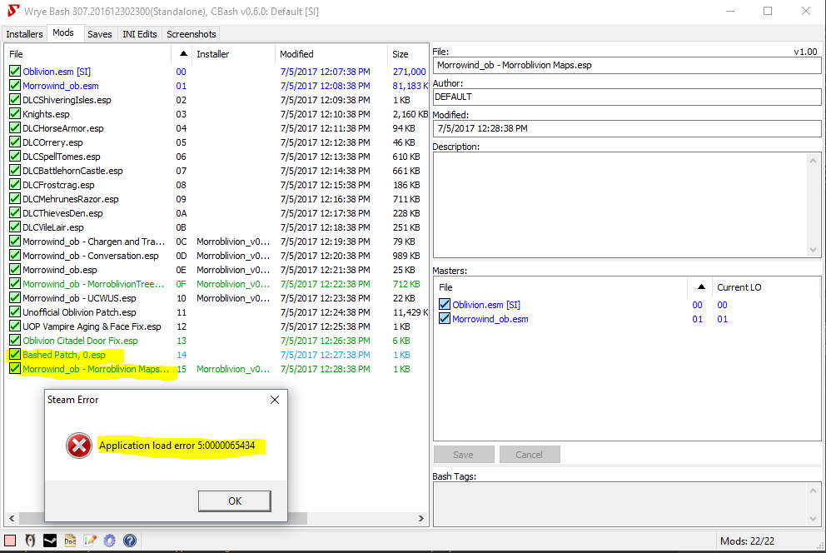826x553 pixels.
Task: Sort by the Size column header
Action: click(408, 54)
